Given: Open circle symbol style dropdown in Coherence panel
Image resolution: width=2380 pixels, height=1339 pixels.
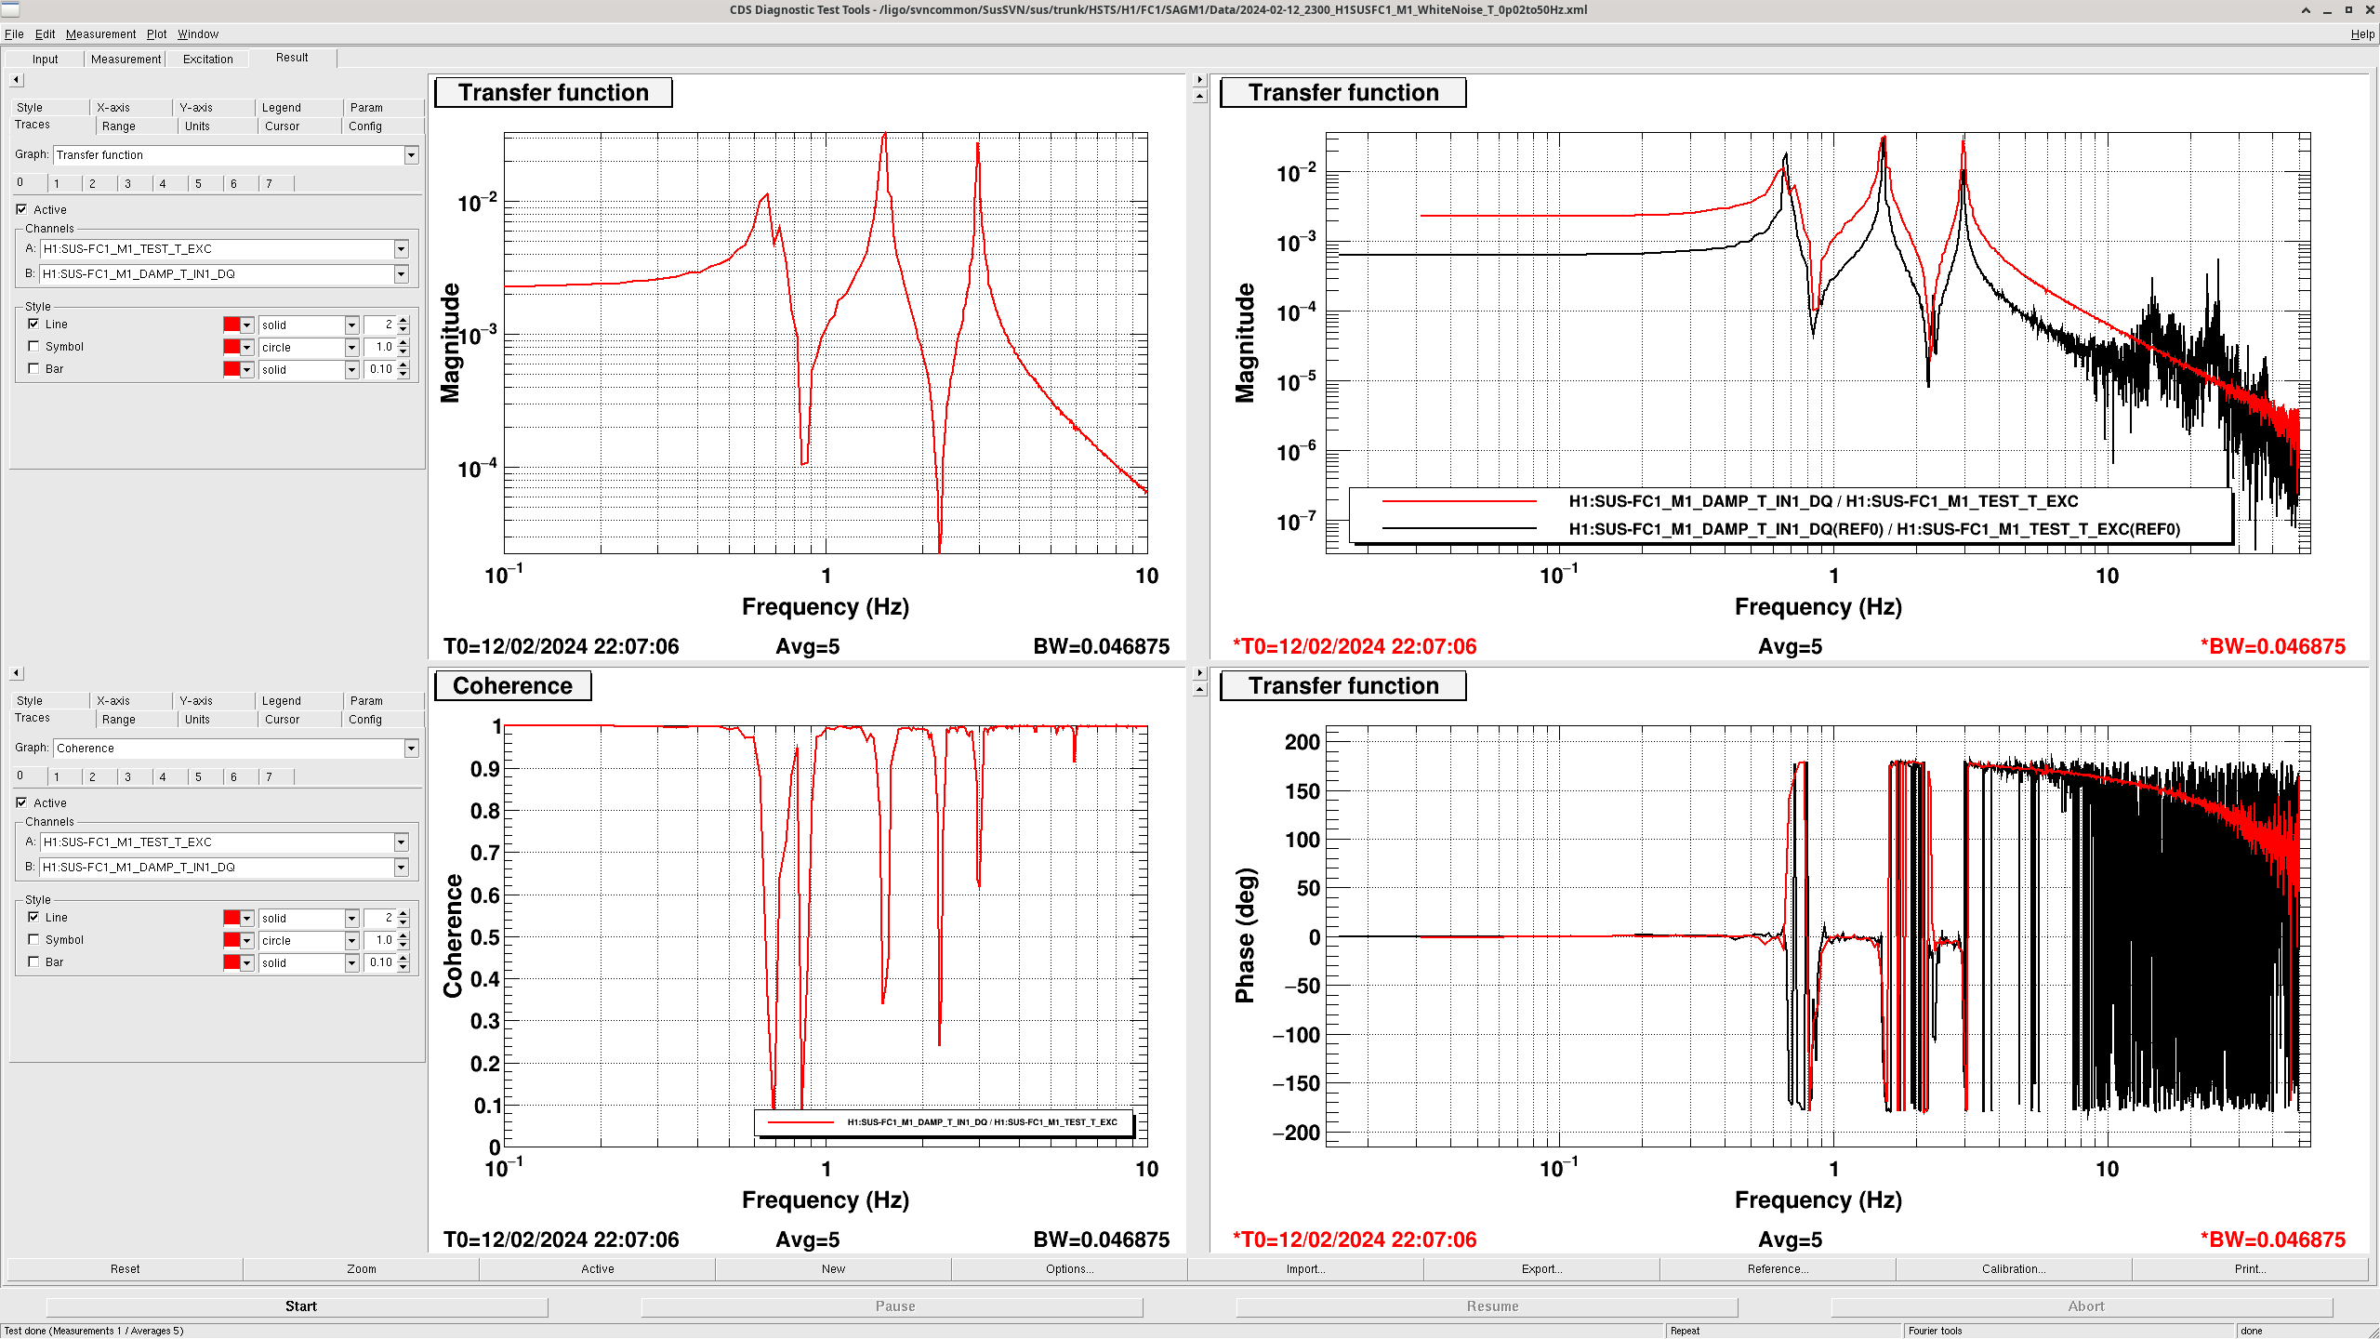Looking at the screenshot, I should (x=351, y=941).
